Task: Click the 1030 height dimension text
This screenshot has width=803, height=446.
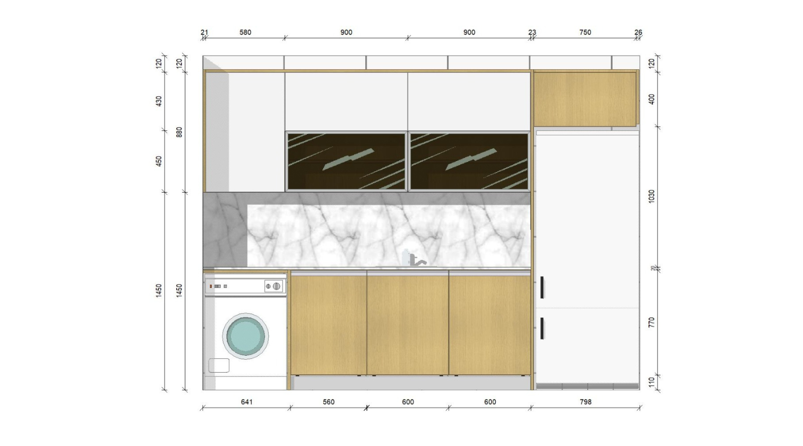Action: click(x=651, y=196)
